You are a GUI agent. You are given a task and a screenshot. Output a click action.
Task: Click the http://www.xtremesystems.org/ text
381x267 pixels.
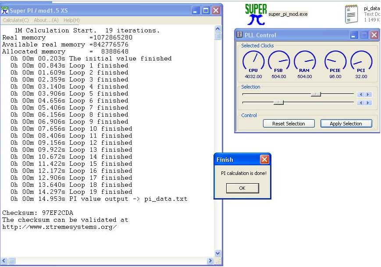tap(60, 227)
